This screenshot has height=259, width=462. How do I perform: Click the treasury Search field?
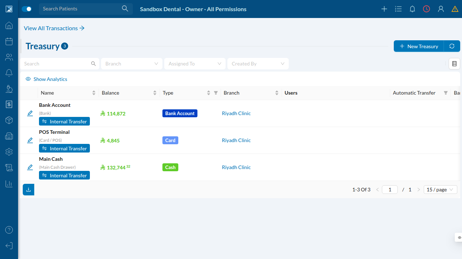[x=60, y=64]
